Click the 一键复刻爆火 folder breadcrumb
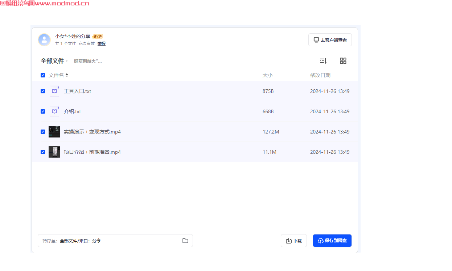This screenshot has height=271, width=452. point(86,61)
